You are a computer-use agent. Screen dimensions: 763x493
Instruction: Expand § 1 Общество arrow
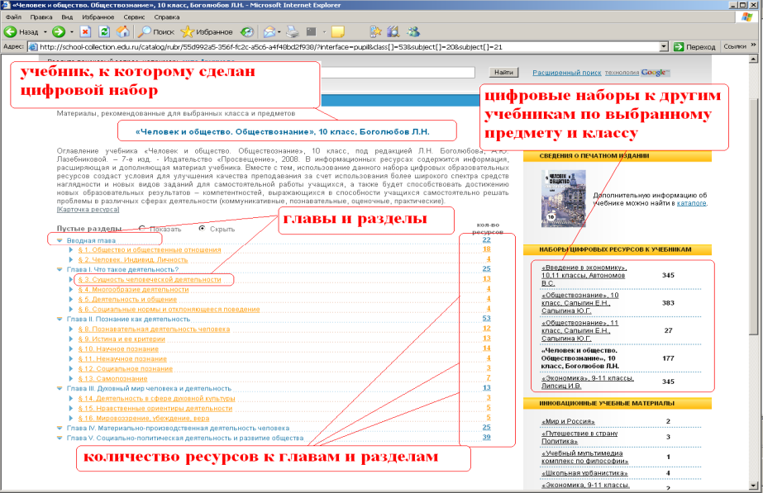click(x=71, y=249)
